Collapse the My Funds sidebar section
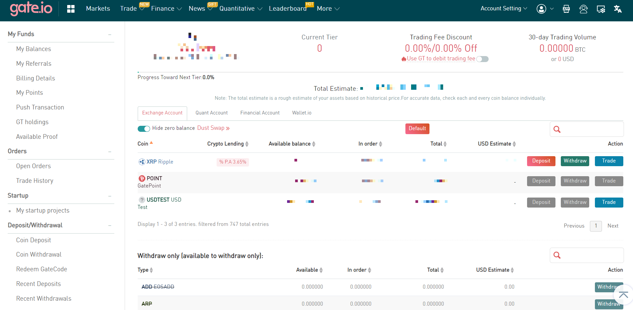 pyautogui.click(x=110, y=35)
